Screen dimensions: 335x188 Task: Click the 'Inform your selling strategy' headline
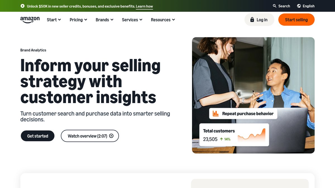click(x=90, y=81)
